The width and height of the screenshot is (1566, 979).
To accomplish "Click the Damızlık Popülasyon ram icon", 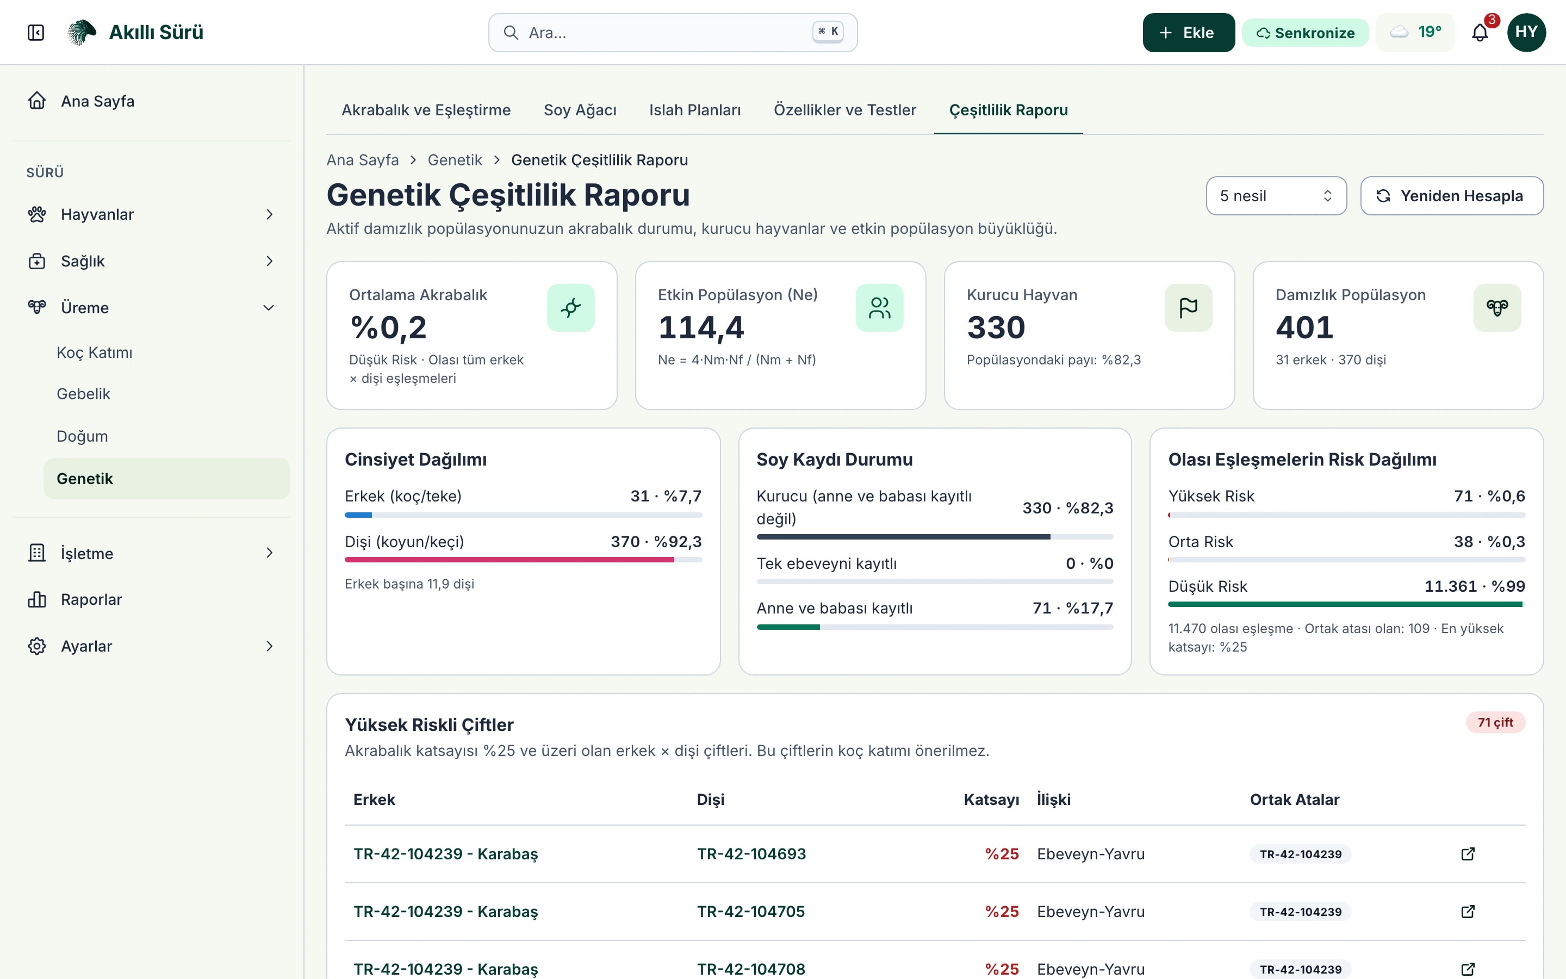I will pyautogui.click(x=1497, y=307).
